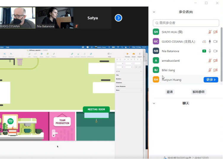Click the 查找参会者 search field

[187, 23]
